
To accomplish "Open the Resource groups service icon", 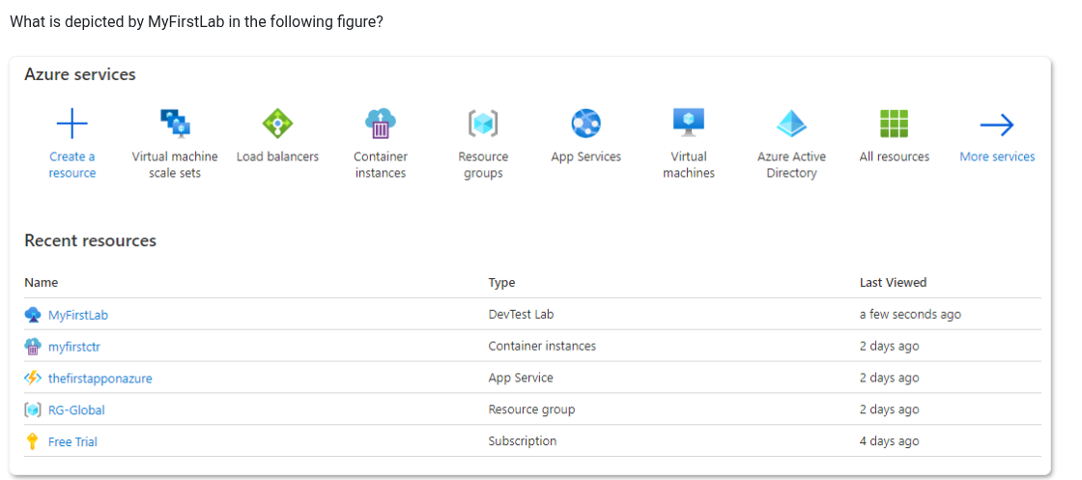I will (x=483, y=125).
